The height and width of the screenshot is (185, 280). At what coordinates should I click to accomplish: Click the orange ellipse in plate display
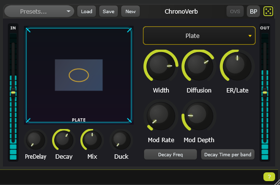point(79,75)
